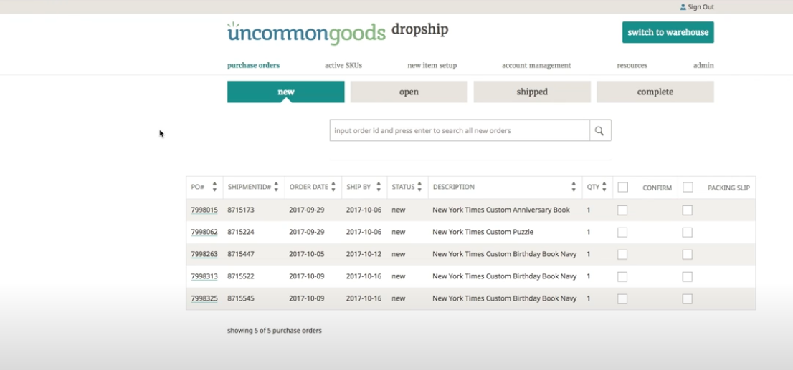The image size is (793, 370).
Task: Tick confirm checkbox for order 7998062
Action: 622,232
